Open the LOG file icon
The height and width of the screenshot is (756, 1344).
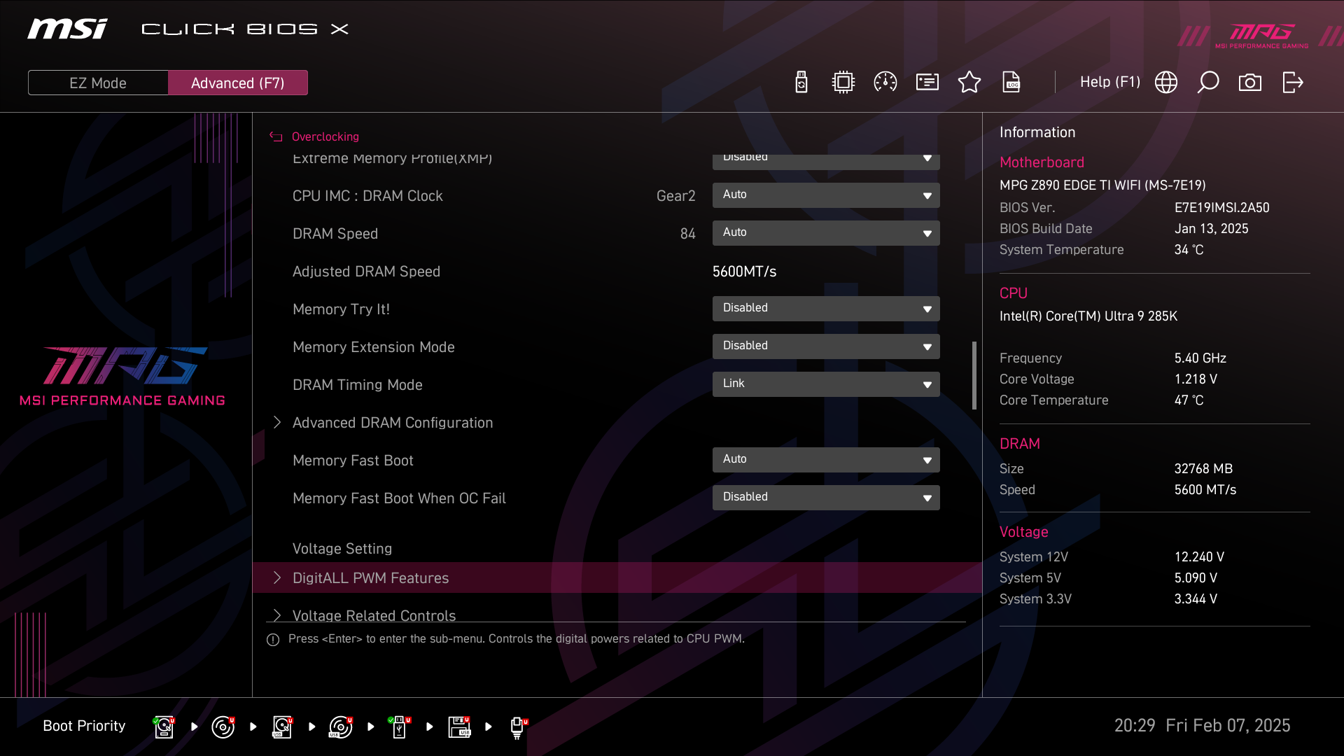point(1011,83)
